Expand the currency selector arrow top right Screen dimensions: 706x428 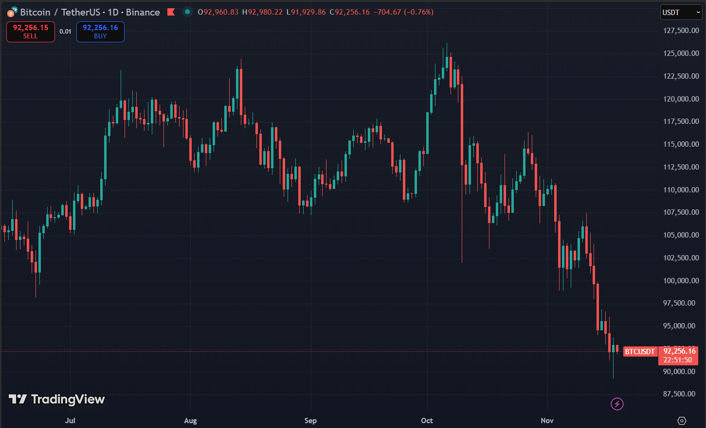pos(698,12)
